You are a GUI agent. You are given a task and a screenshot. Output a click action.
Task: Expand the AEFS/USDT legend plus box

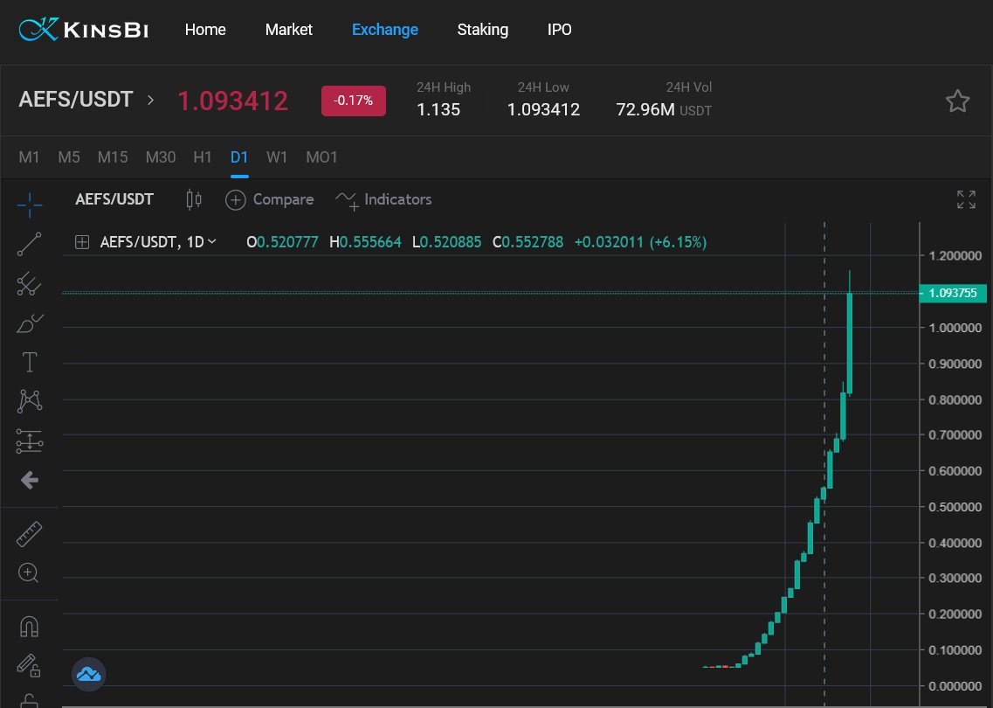tap(82, 242)
